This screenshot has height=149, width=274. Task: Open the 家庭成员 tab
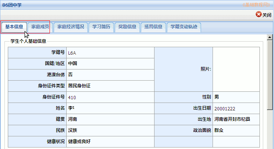[40, 27]
